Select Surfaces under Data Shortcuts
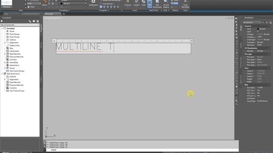This screenshot has width=273, height=153. (13, 76)
